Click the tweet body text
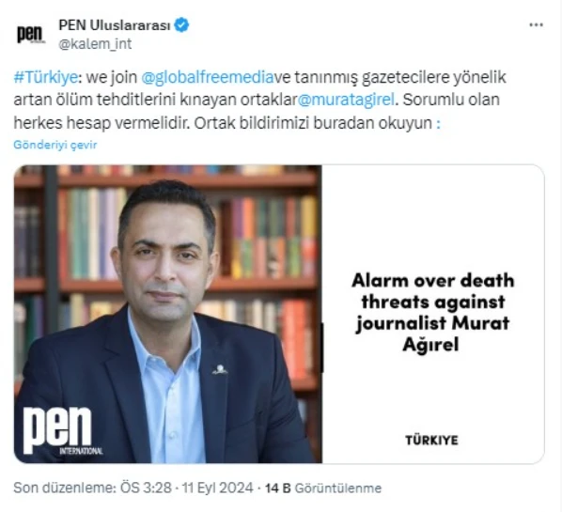This screenshot has height=512, width=562. (x=259, y=100)
